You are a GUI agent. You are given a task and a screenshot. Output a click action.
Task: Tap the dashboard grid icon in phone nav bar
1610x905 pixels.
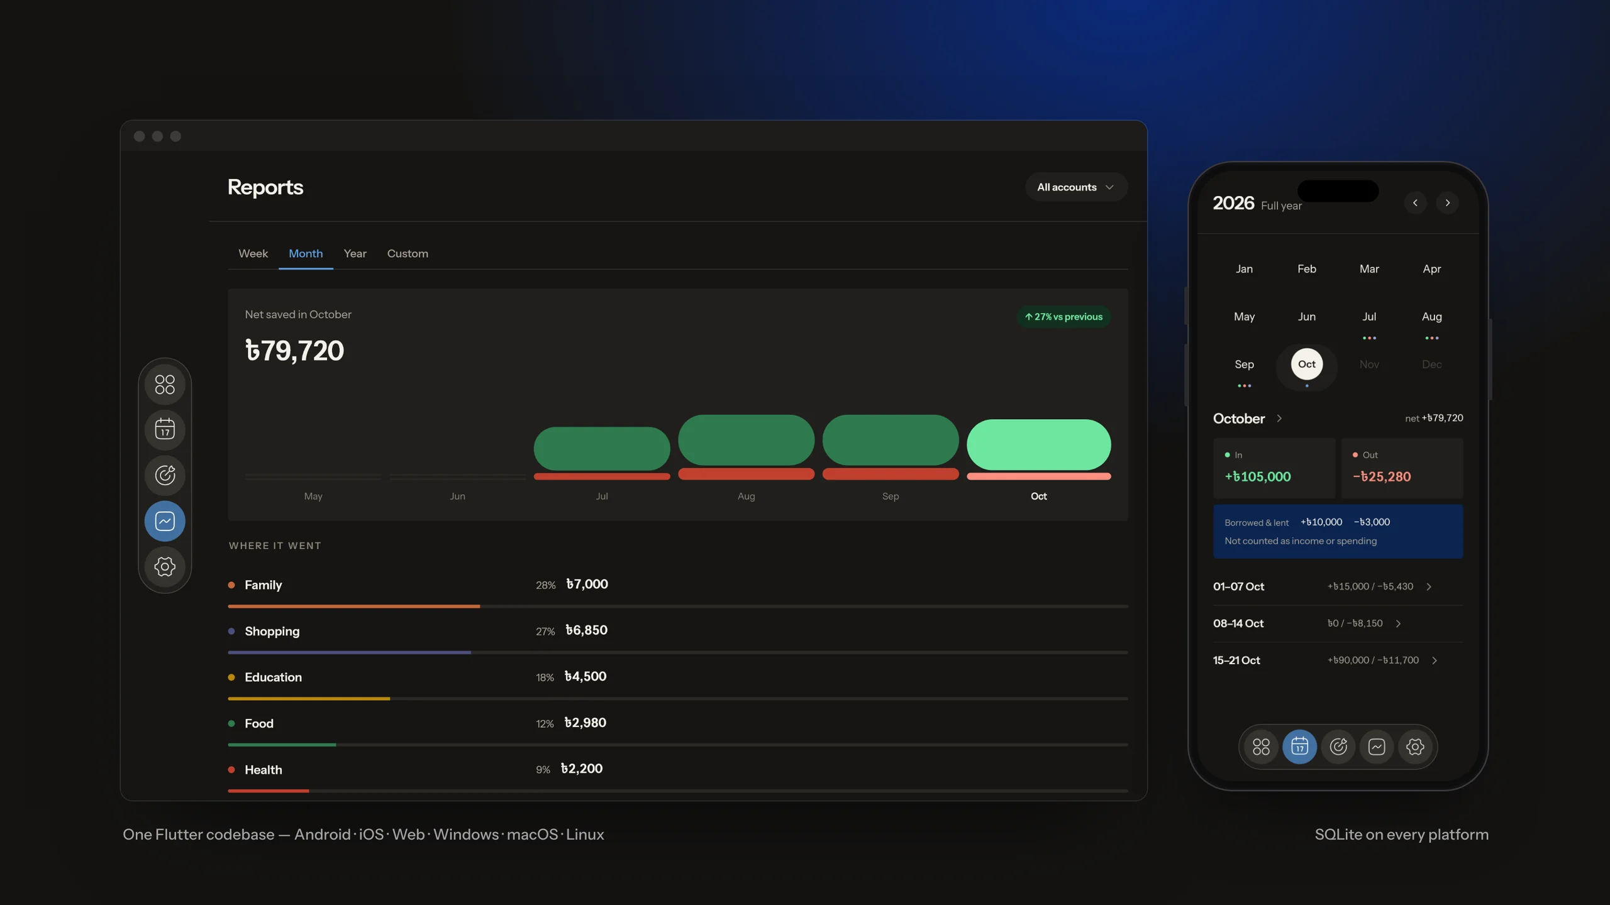point(1261,747)
